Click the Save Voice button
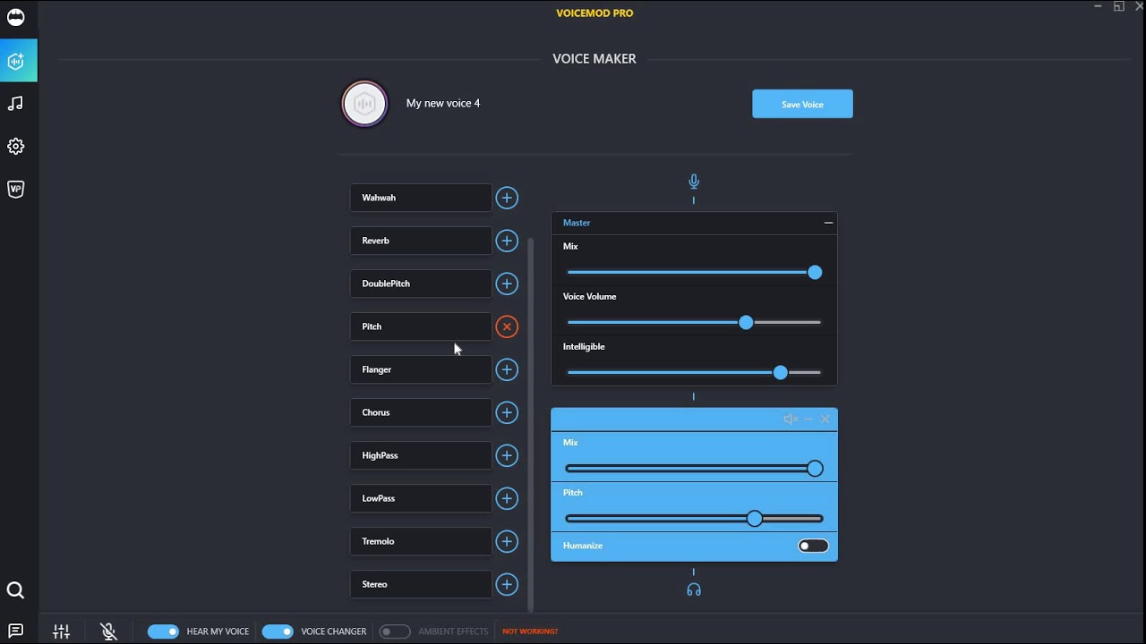This screenshot has width=1146, height=644. tap(802, 104)
